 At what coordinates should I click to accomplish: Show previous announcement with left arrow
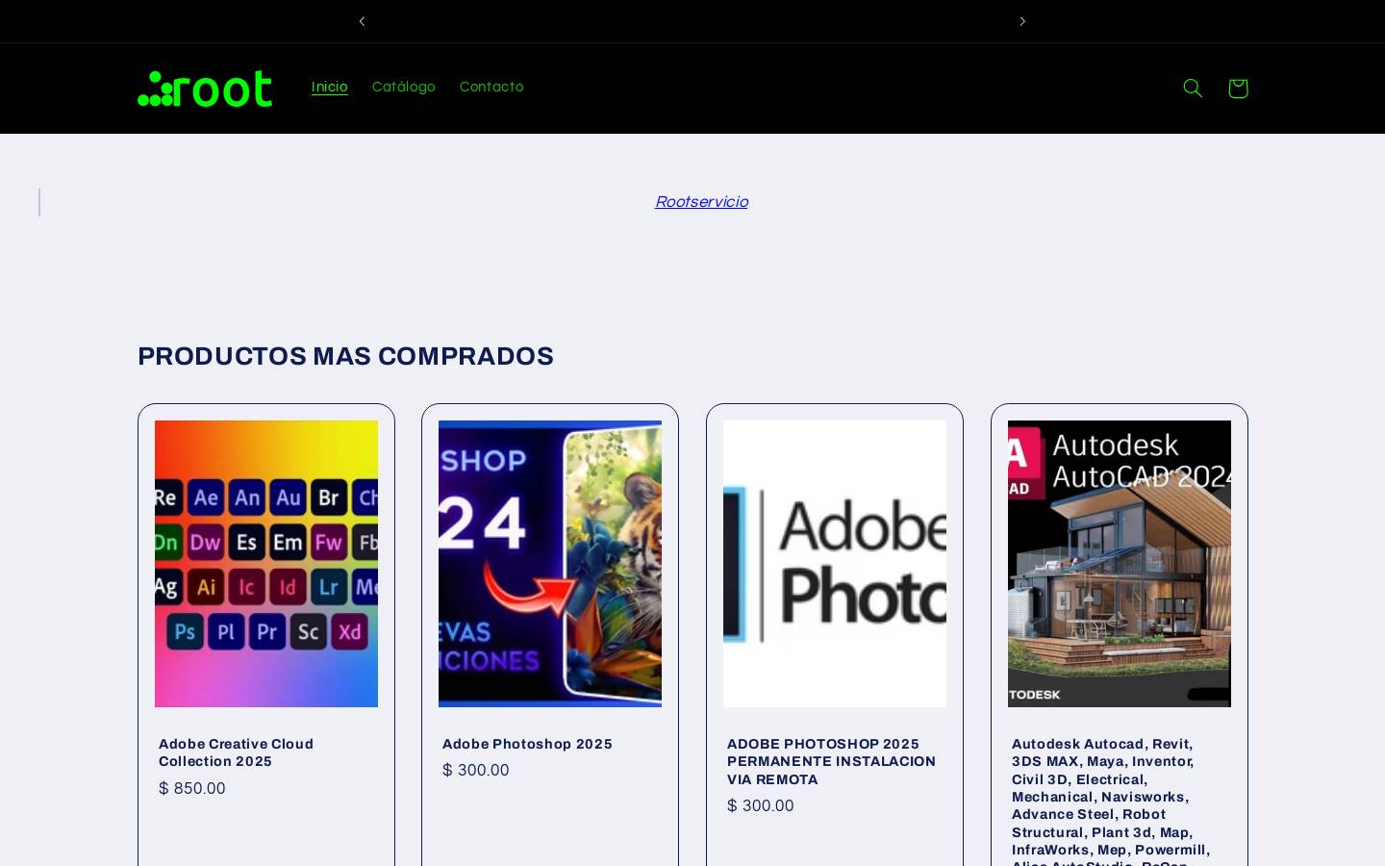click(362, 21)
